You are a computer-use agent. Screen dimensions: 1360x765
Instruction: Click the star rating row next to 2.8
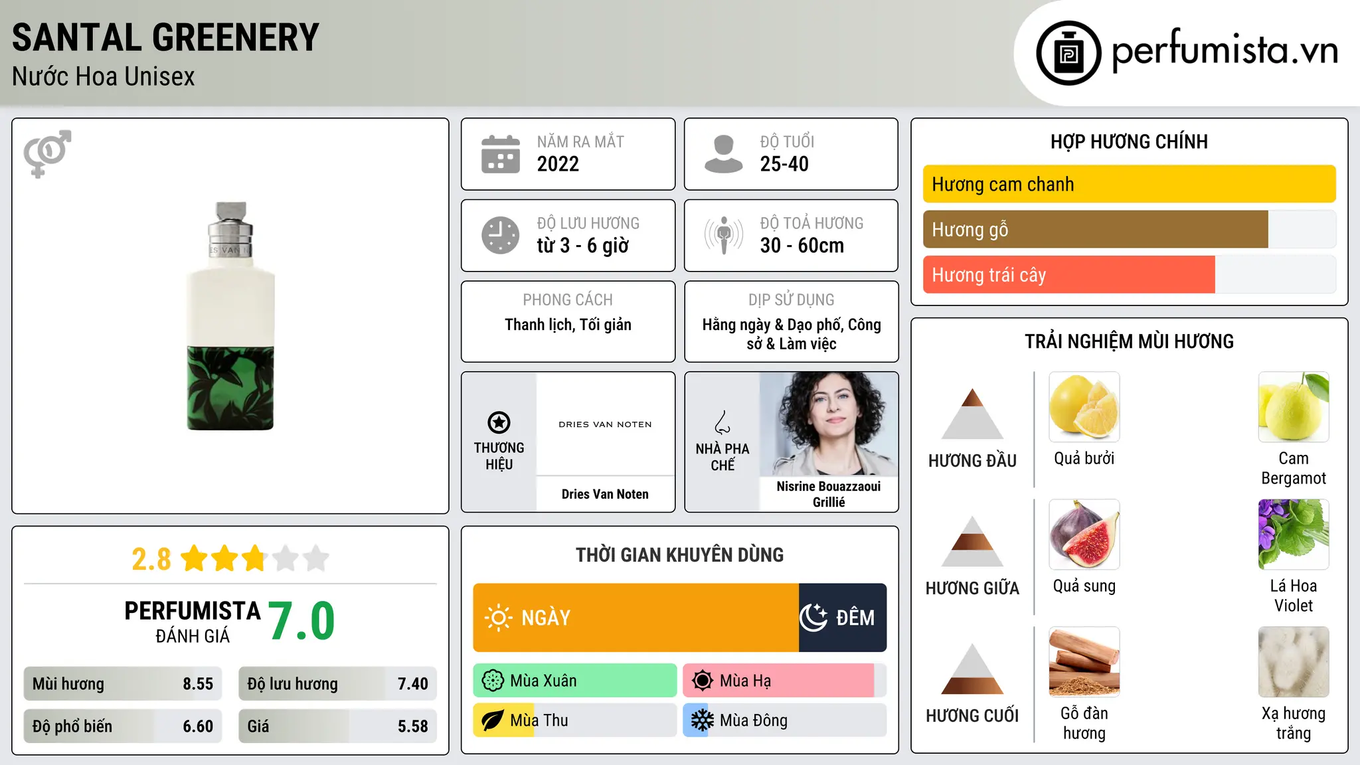point(255,558)
